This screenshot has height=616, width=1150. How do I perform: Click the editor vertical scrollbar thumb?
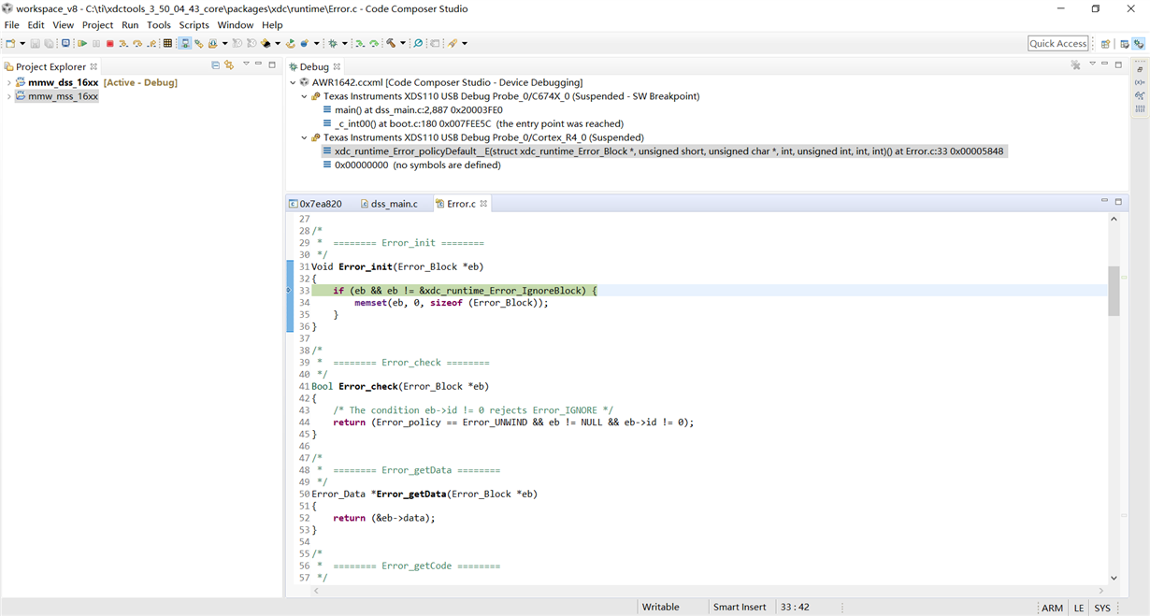1114,291
